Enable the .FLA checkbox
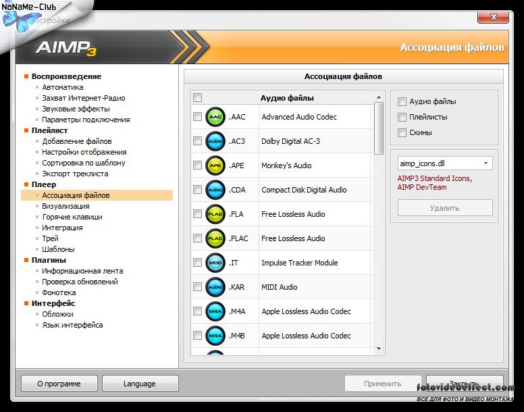This screenshot has height=412, width=524. point(197,214)
